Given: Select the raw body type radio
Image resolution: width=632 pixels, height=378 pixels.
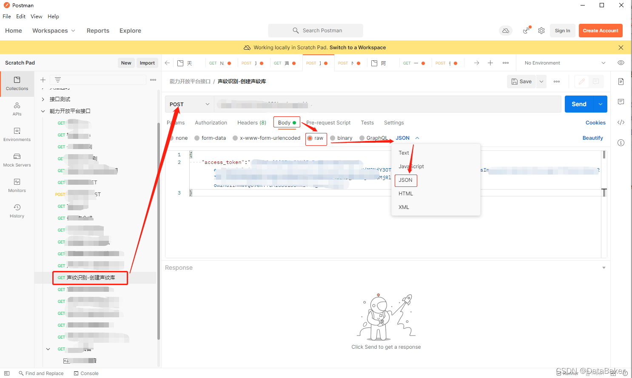Looking at the screenshot, I should 310,138.
